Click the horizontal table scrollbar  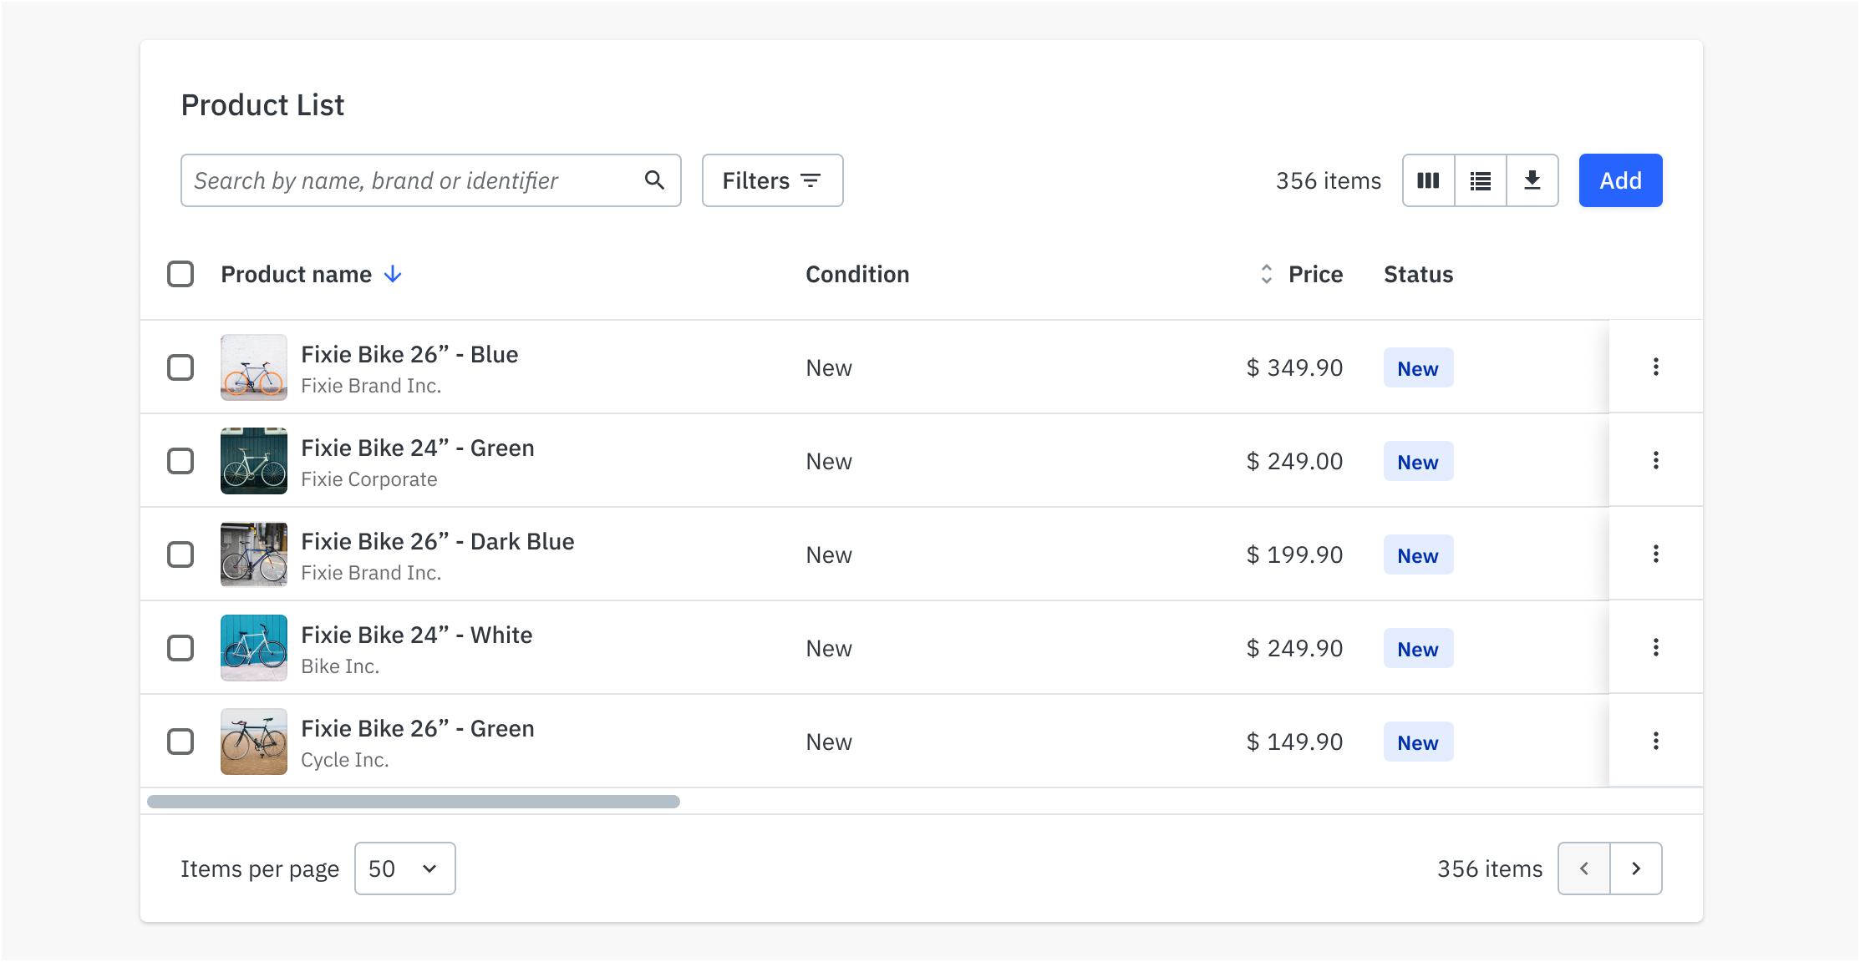point(413,802)
